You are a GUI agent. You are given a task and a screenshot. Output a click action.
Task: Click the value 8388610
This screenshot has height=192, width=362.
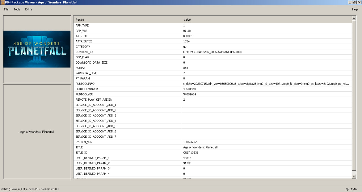189,36
